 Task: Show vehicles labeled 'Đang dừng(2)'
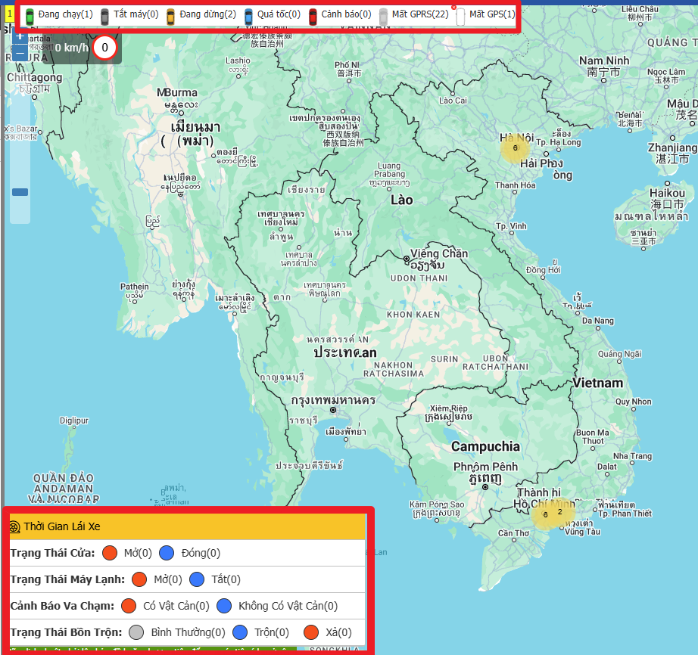(207, 14)
